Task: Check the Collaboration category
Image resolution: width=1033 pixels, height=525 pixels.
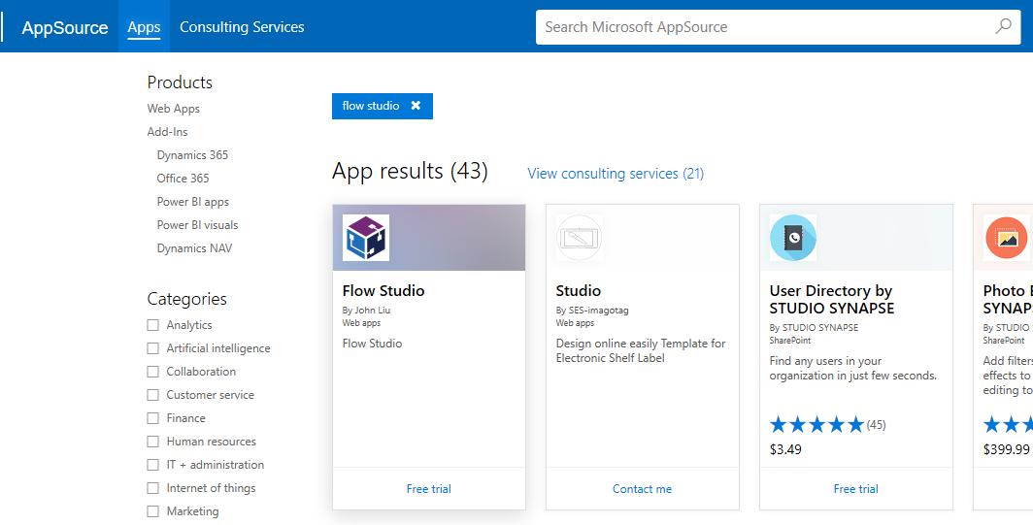Action: pos(152,372)
